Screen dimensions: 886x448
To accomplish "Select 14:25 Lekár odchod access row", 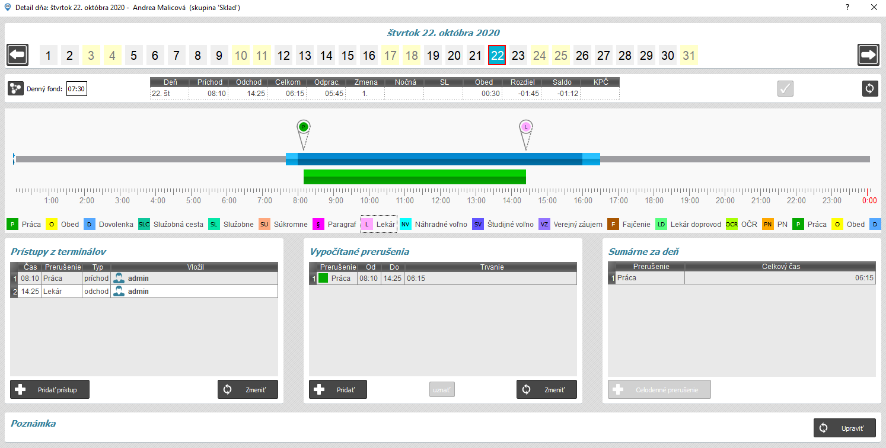I will [x=144, y=292].
